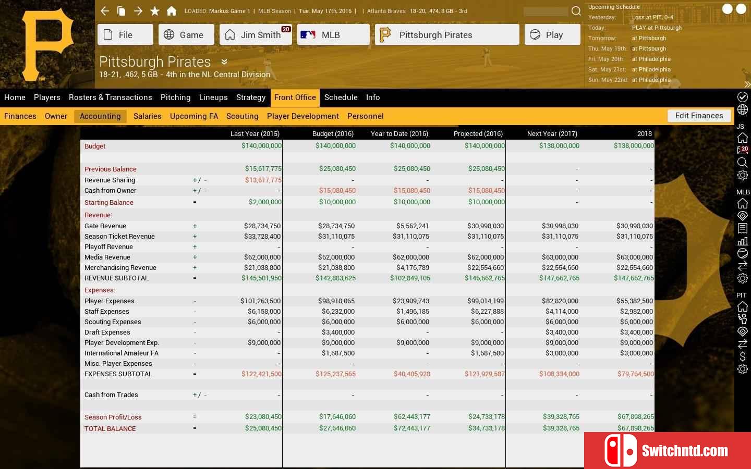Open the statistics bar chart icon under MLB
Image resolution: width=751 pixels, height=469 pixels.
(x=743, y=241)
